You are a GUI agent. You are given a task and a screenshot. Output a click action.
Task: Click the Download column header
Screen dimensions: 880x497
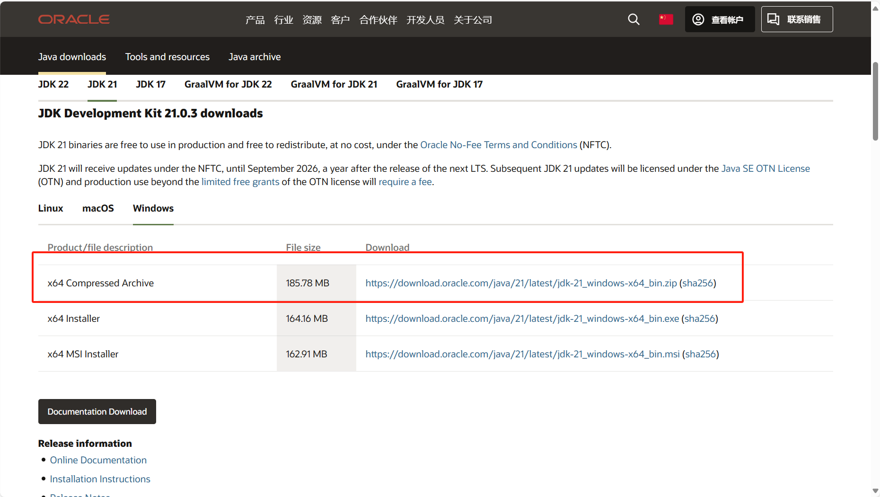[x=387, y=248]
